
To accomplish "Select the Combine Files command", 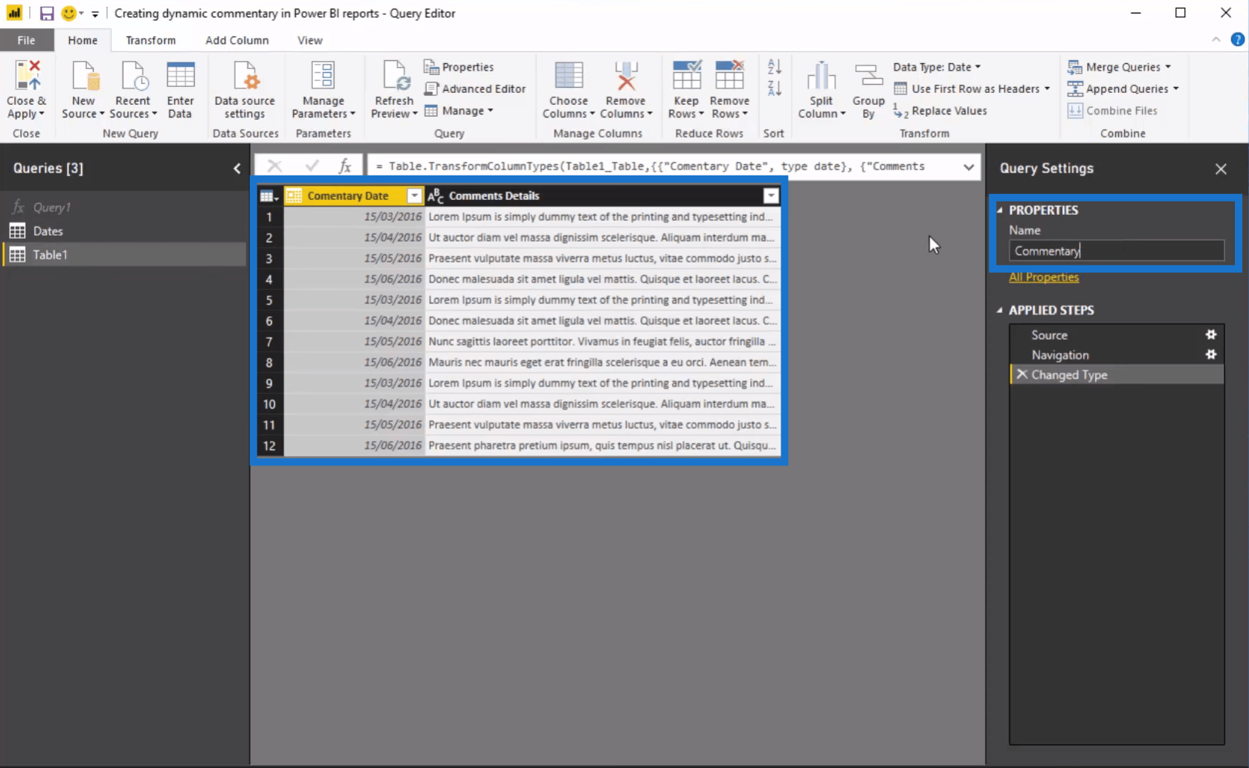I will pos(1113,111).
